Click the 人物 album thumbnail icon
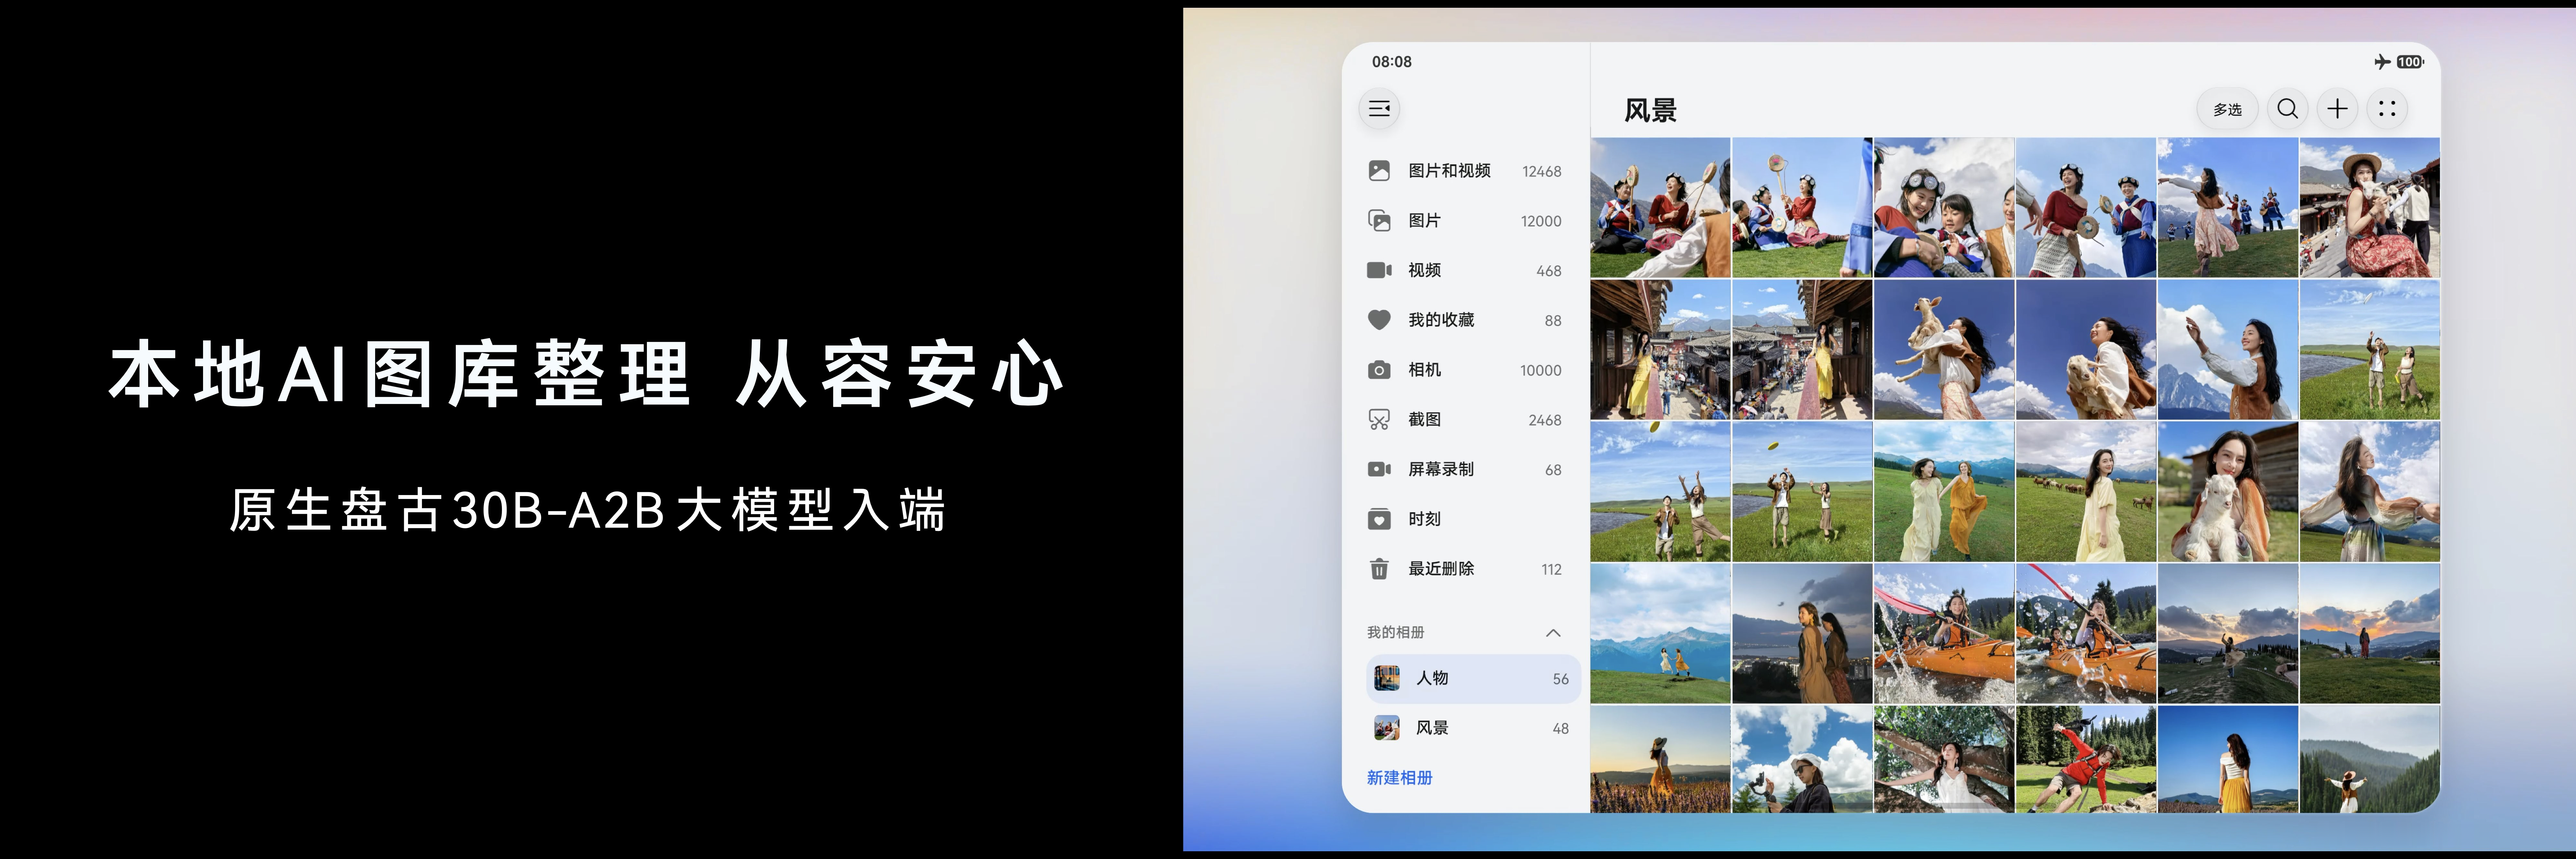This screenshot has height=859, width=2576. pyautogui.click(x=1387, y=678)
